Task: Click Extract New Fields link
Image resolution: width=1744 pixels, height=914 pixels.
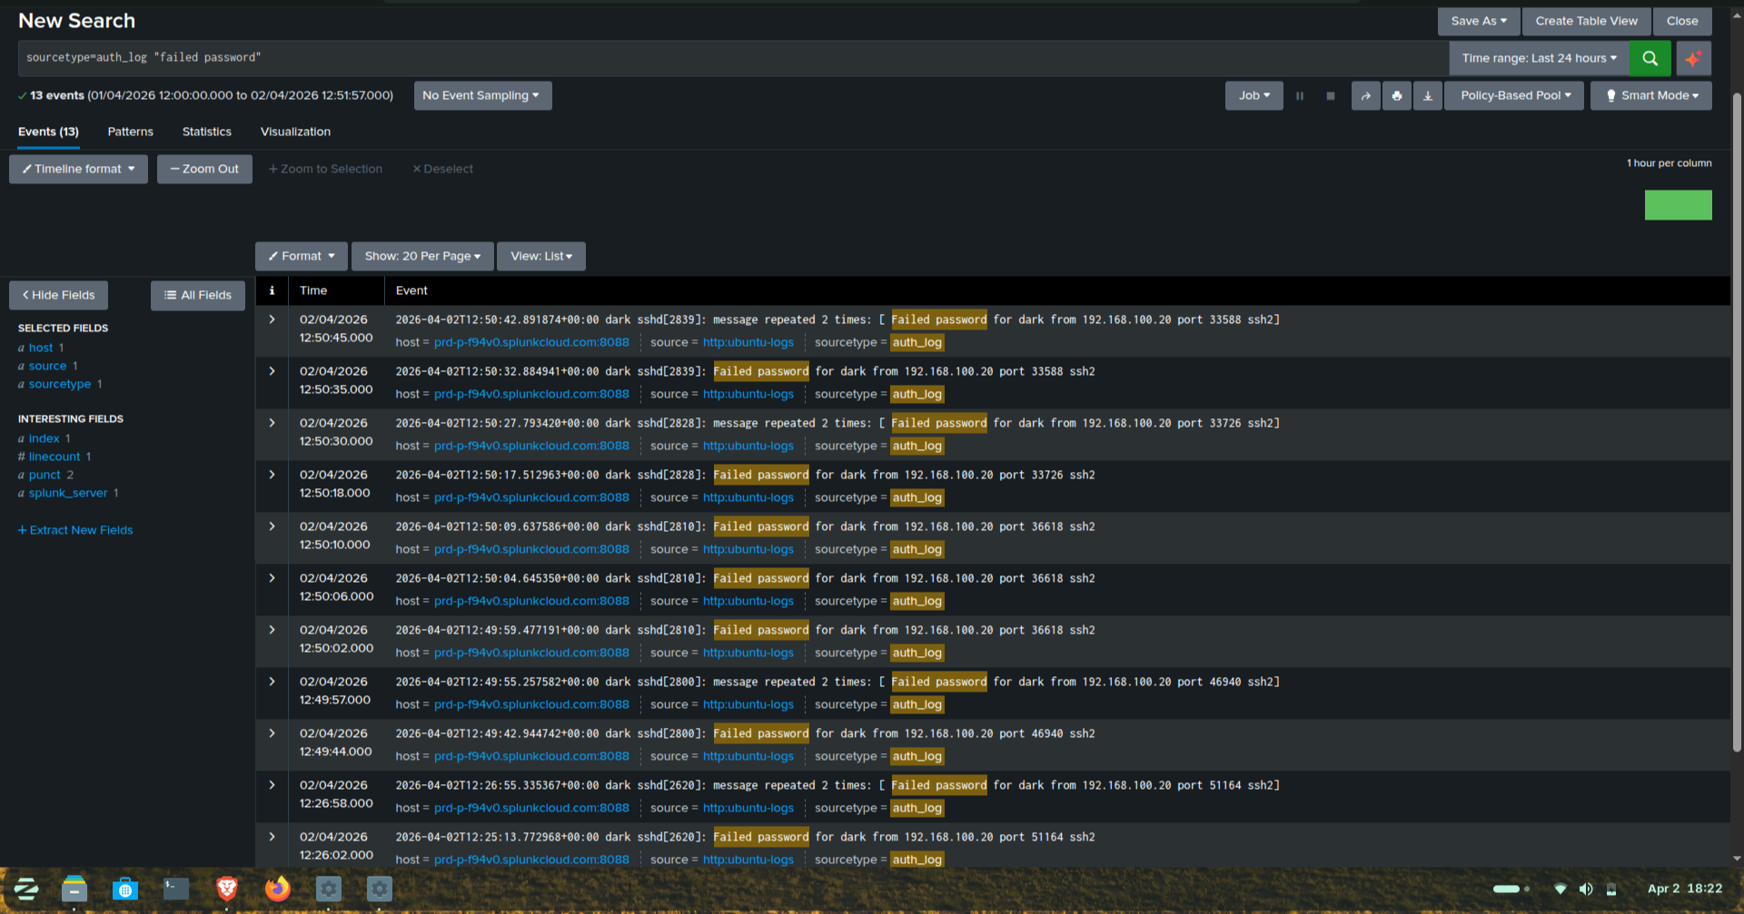Action: point(75,530)
